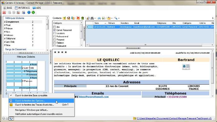Image resolution: width=217 pixels, height=122 pixels.
Task: Choose 'Vérification automatique d'une nouvelle version'
Action: click(42, 114)
